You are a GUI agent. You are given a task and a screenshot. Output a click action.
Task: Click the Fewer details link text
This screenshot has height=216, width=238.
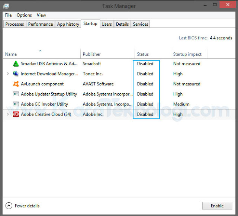27,206
